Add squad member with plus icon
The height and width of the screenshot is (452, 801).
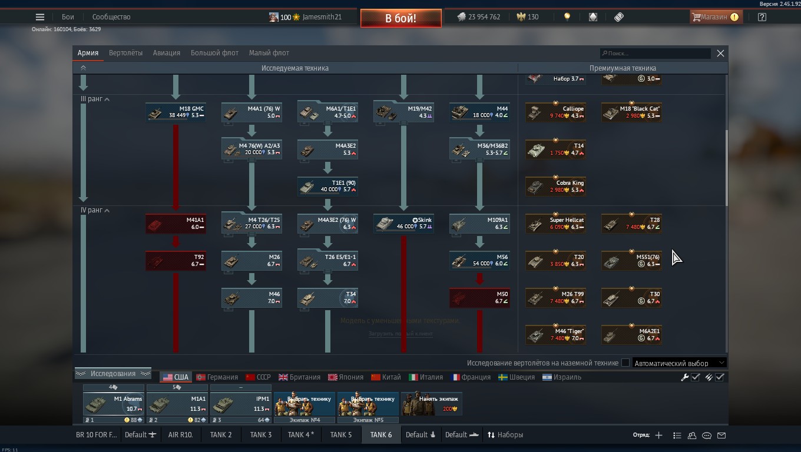coord(658,435)
